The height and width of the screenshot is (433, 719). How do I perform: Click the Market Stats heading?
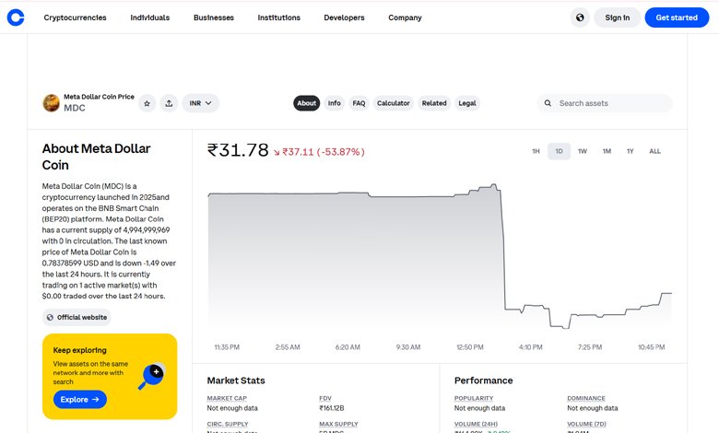pos(236,380)
